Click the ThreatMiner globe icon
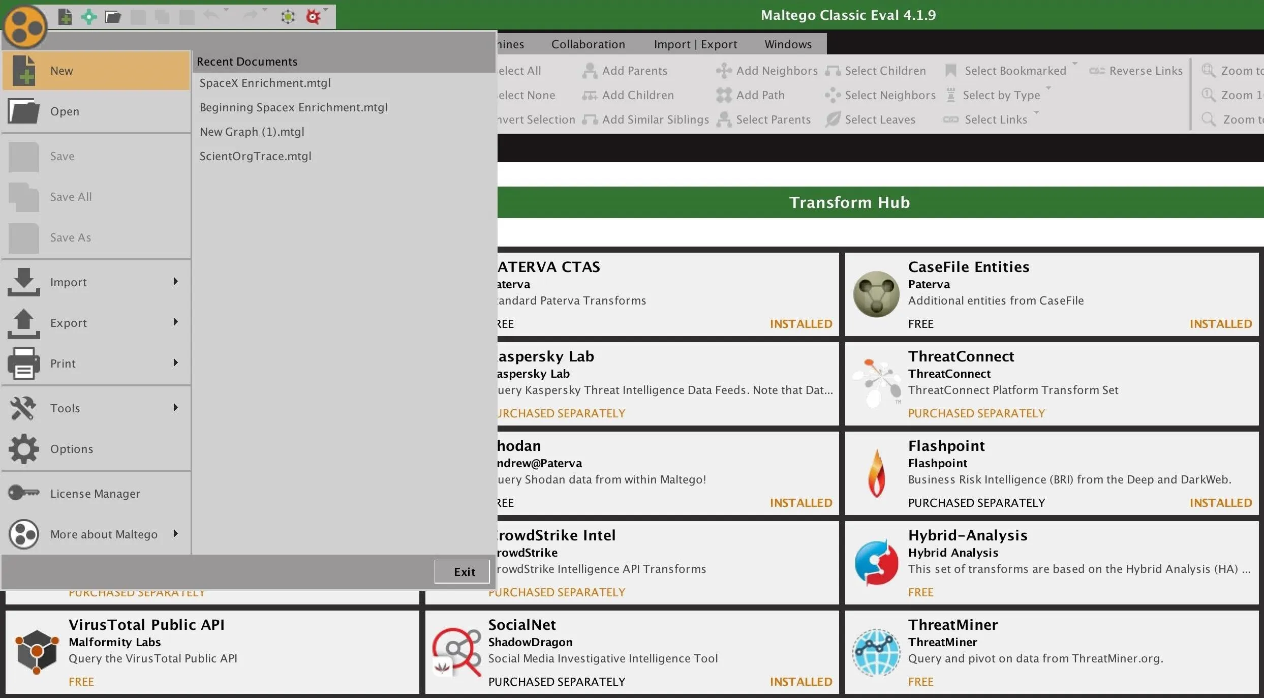Viewport: 1264px width, 698px height. (876, 652)
